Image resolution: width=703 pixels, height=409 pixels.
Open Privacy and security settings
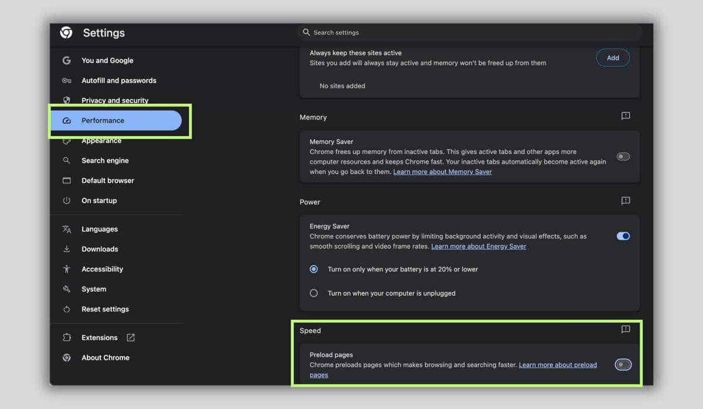[115, 100]
